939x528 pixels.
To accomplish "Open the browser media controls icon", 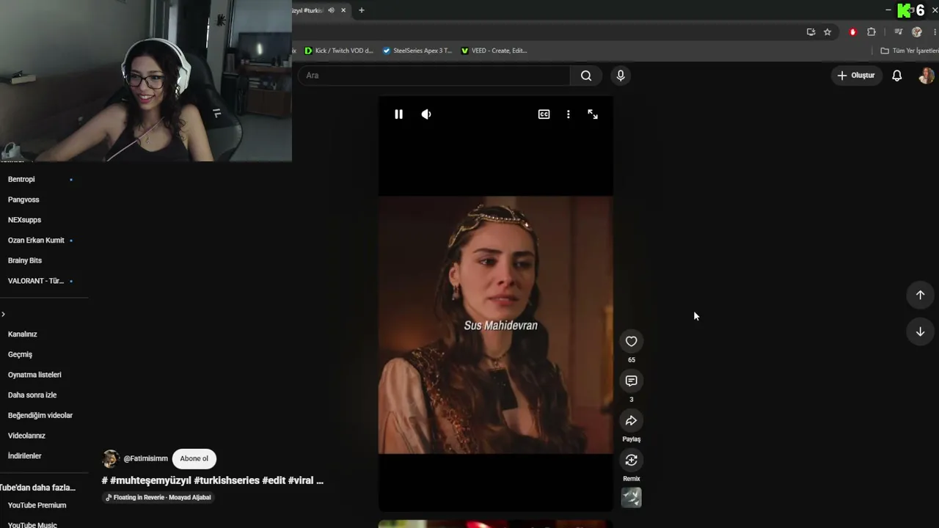I will (x=898, y=32).
